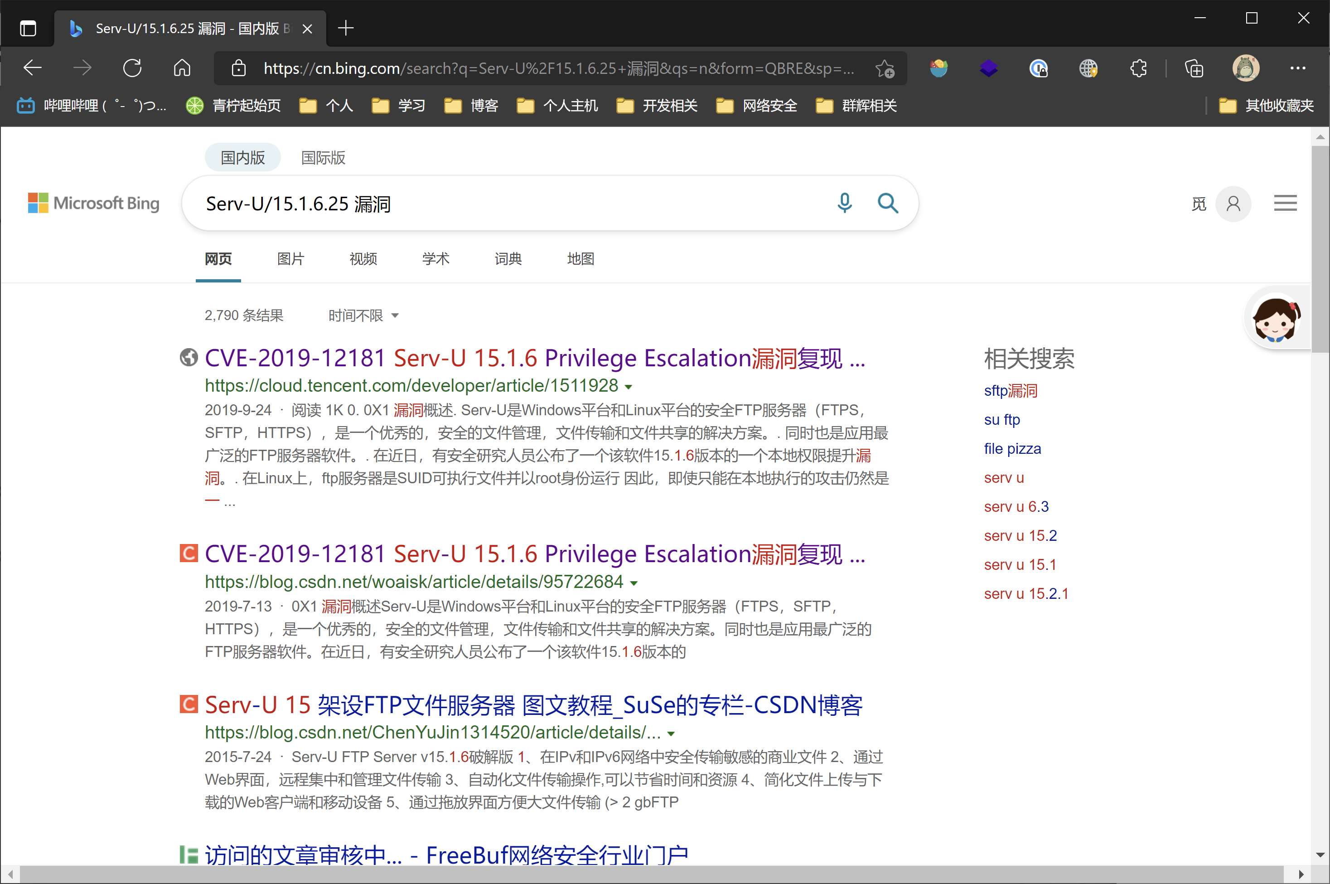Open the 网络安全 bookmarks folder
Viewport: 1330px width, 884px height.
[757, 106]
